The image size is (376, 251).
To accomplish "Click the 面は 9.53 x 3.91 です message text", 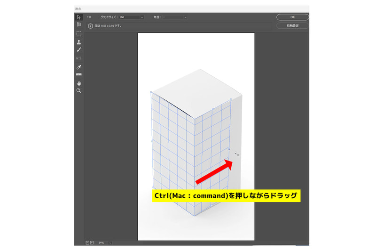I will point(108,26).
